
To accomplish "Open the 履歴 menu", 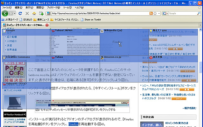I will click(40, 8).
